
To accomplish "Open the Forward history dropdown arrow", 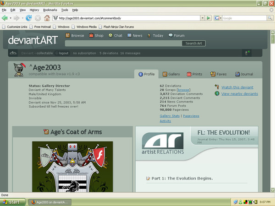I will coord(22,18).
